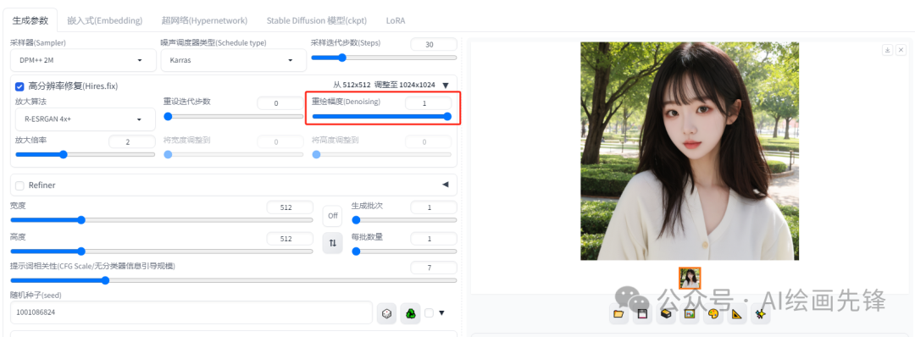Click the 重设迭代步数 value field
The width and height of the screenshot is (915, 337).
(x=280, y=103)
